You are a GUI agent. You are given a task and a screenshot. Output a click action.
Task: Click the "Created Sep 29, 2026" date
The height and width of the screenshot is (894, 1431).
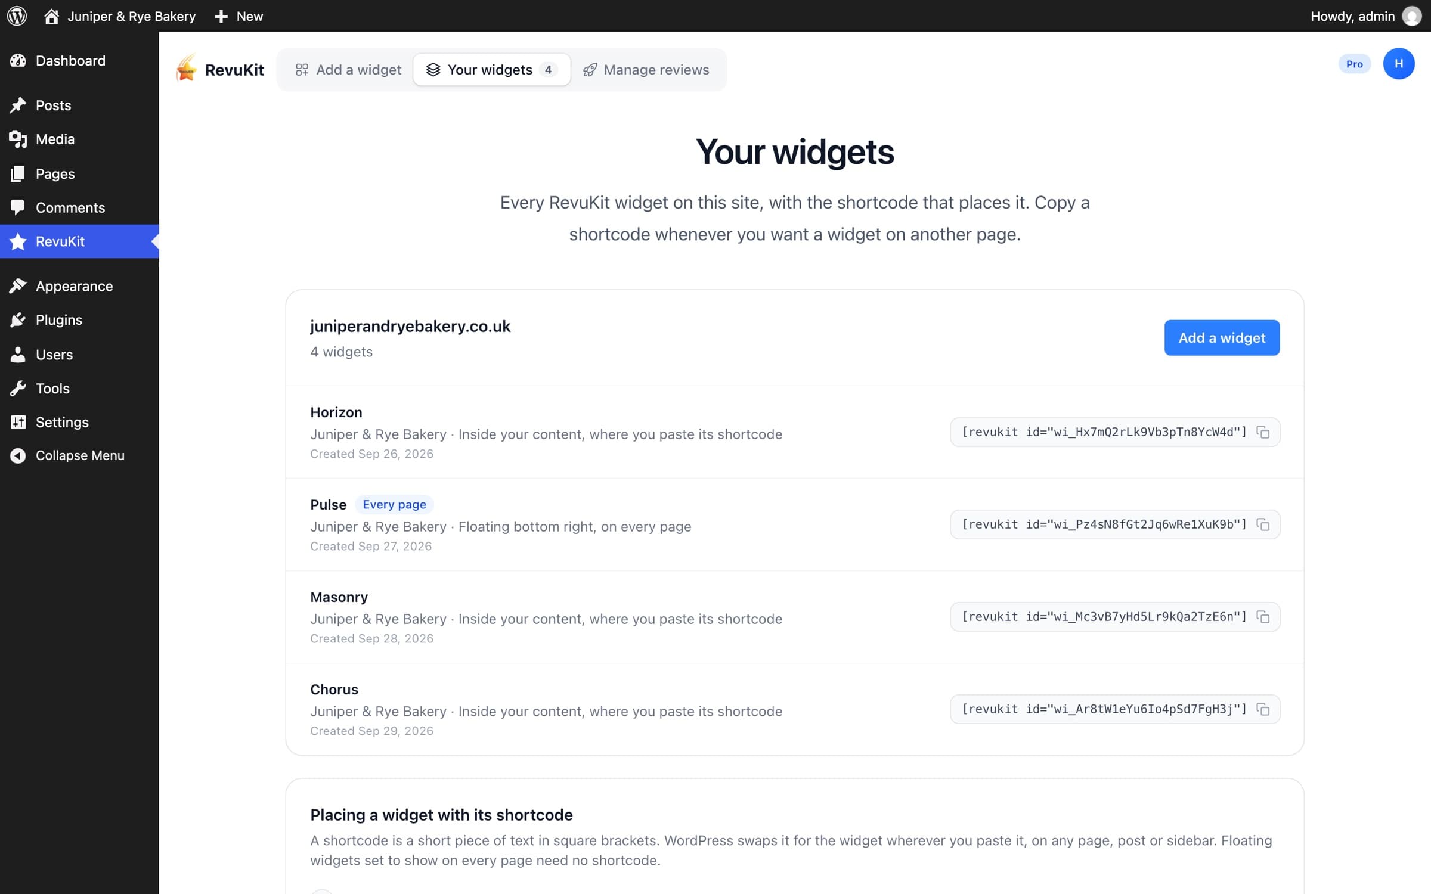(371, 731)
